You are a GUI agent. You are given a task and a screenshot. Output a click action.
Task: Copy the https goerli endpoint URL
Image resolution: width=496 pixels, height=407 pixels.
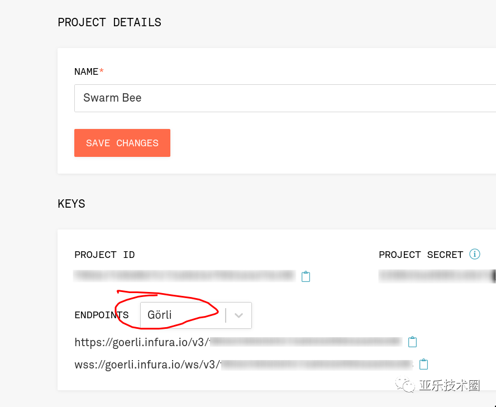coord(412,342)
